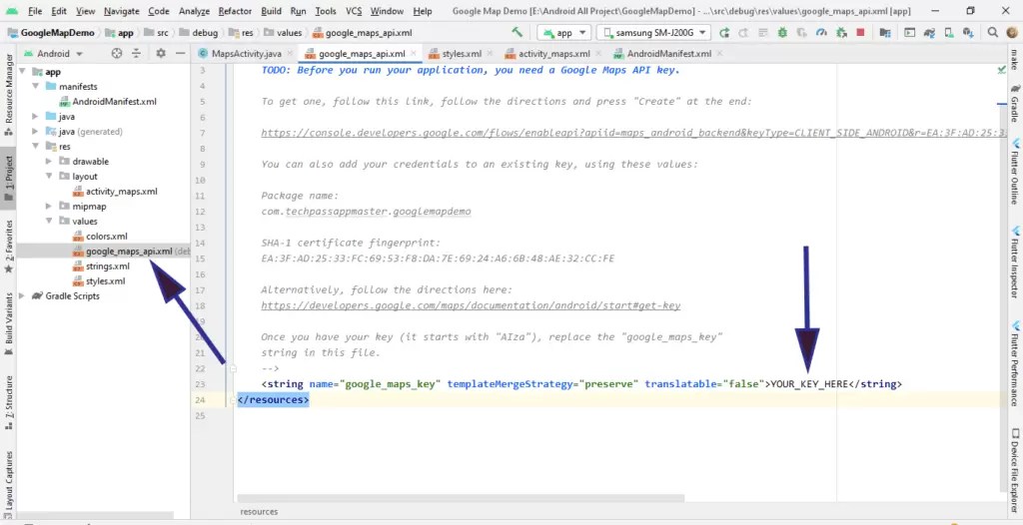
Task: Collapse the values folder
Action: coord(50,222)
